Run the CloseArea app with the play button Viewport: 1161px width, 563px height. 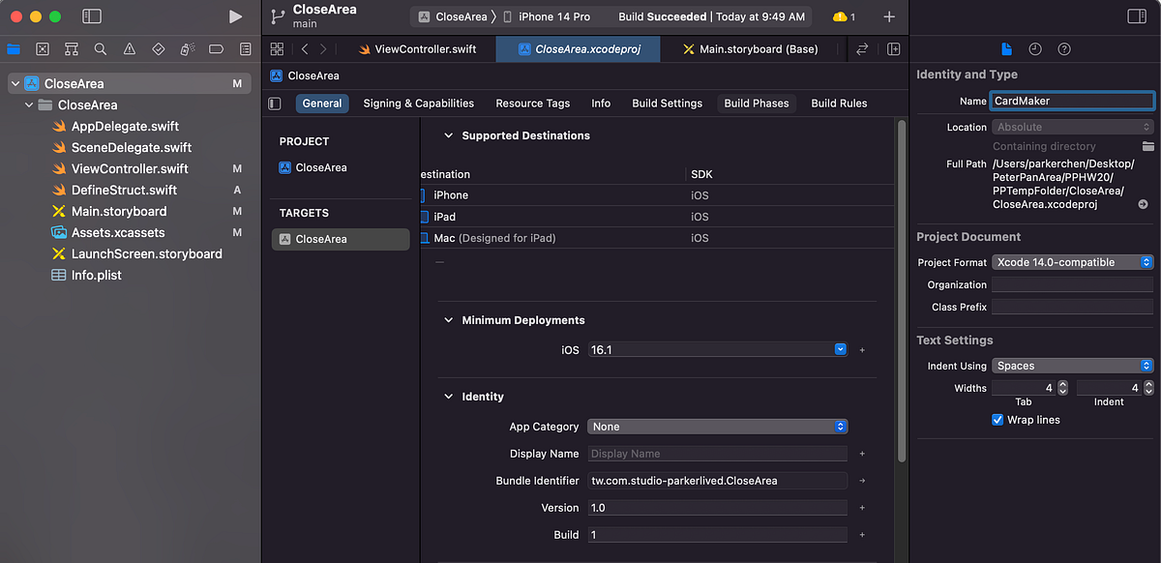tap(235, 15)
